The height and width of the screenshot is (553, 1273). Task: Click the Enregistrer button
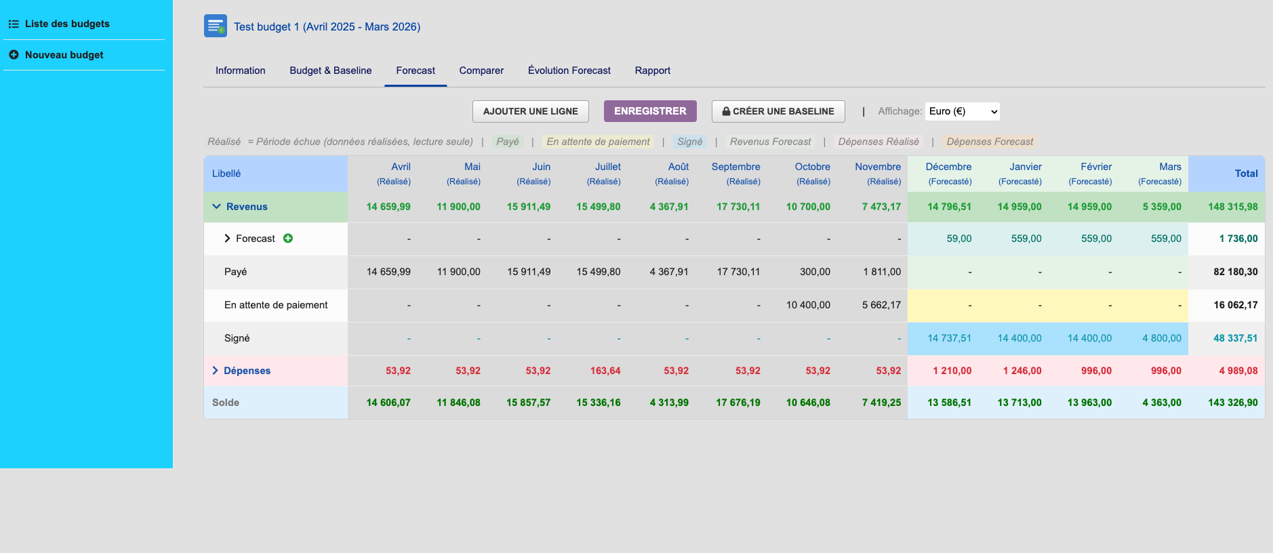coord(649,111)
